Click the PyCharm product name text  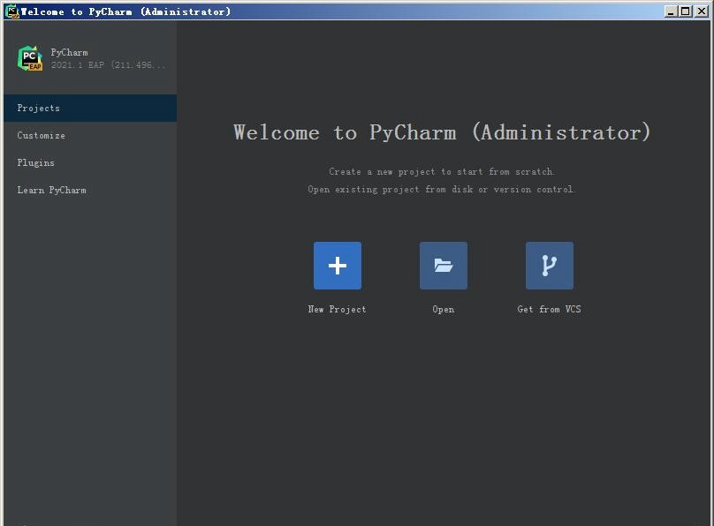tap(69, 52)
